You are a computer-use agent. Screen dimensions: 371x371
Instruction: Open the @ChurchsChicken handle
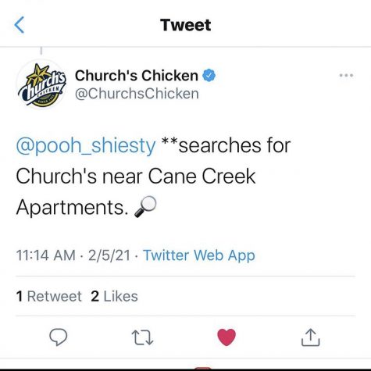(x=137, y=94)
